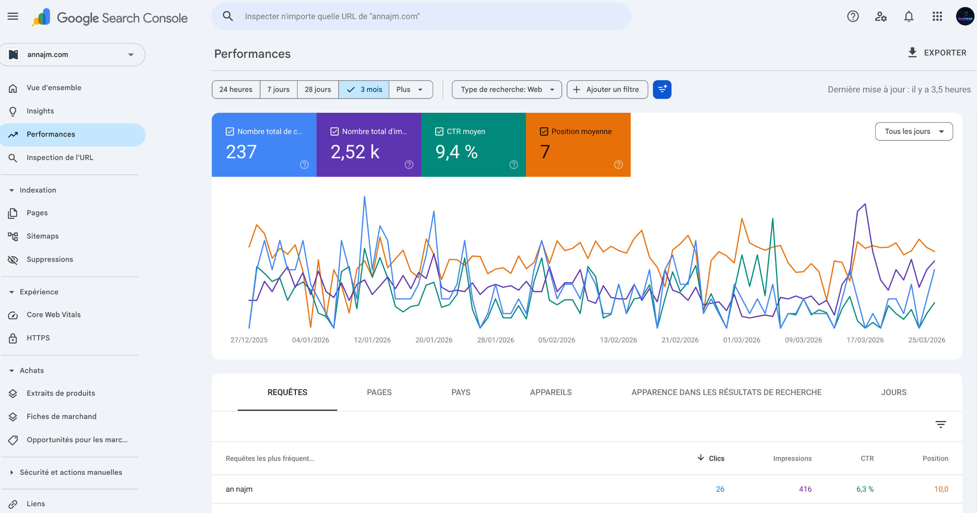Add a filter with Ajouter un filtre
The image size is (977, 513).
[607, 89]
